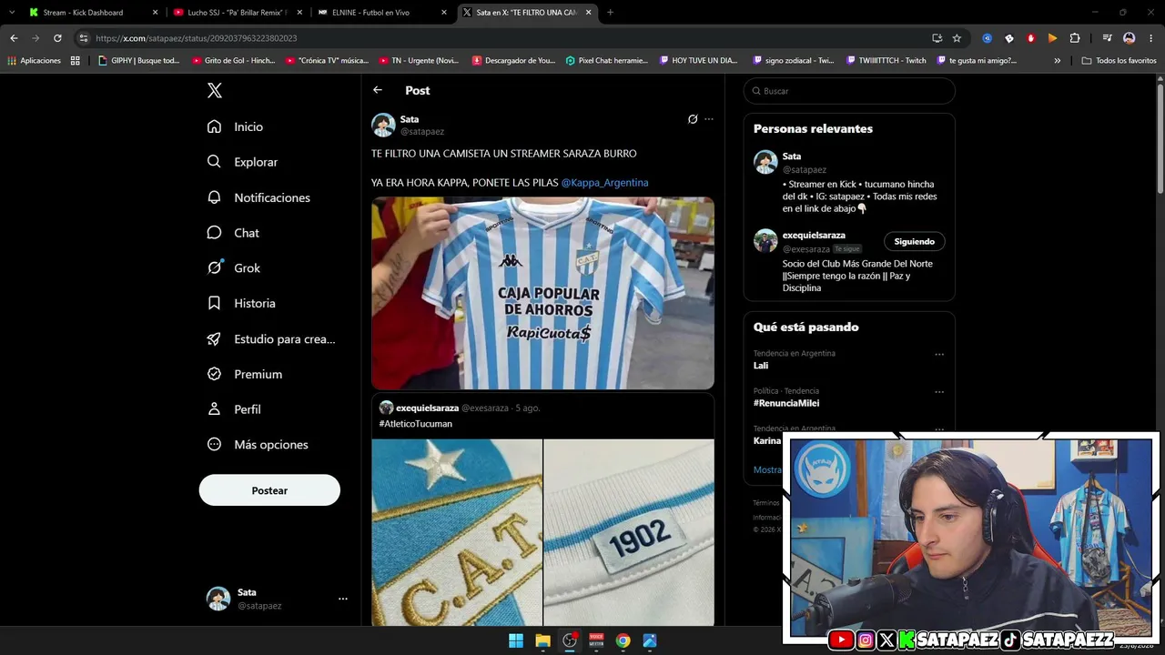Launch the Grok icon in the sidebar
The width and height of the screenshot is (1165, 655).
click(215, 267)
